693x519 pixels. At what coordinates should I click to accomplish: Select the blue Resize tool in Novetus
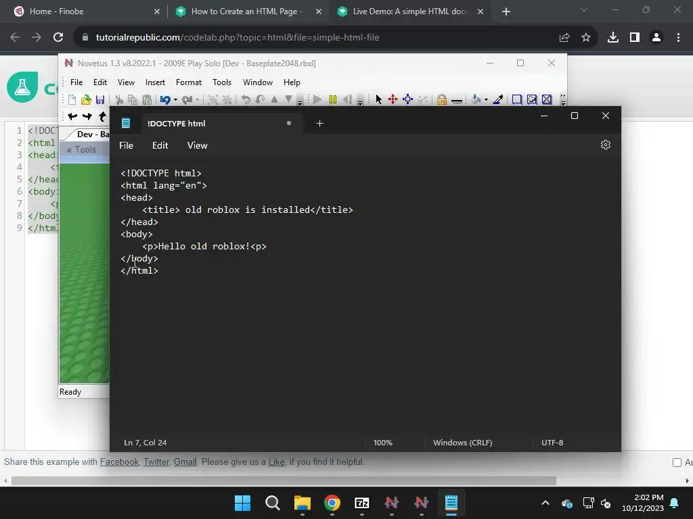(x=408, y=99)
